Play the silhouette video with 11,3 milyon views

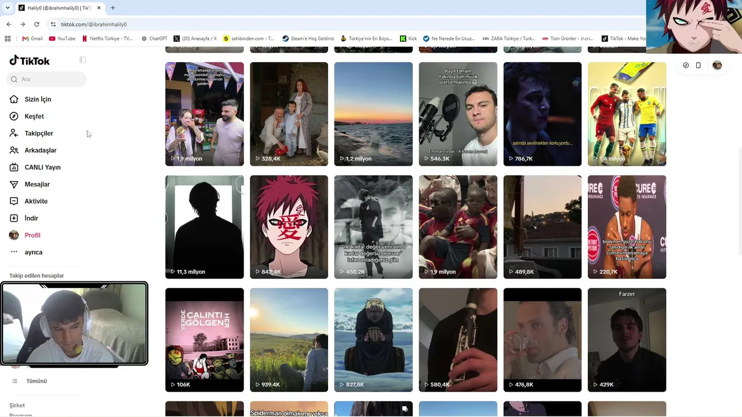[x=205, y=227]
